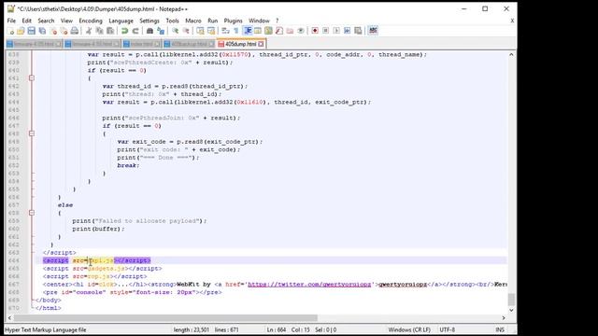Click the vertical scrollbar up arrow
Viewport: 598px width, 336px height.
click(511, 54)
